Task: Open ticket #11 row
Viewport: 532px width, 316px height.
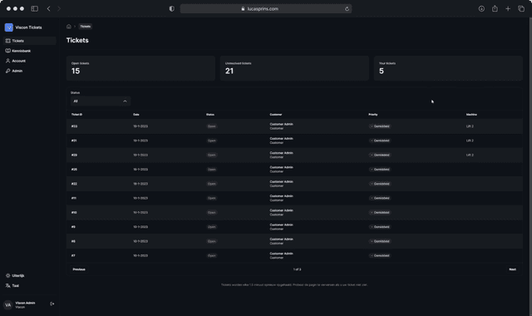Action: click(x=294, y=198)
